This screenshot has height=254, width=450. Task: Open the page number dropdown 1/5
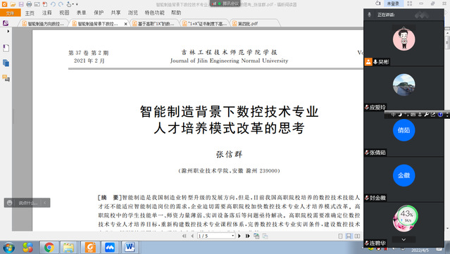click(x=216, y=236)
